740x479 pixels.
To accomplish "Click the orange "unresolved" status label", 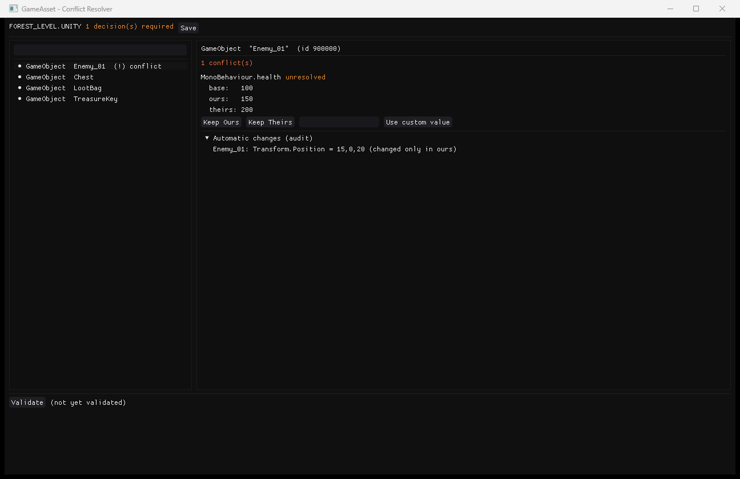I will pyautogui.click(x=305, y=77).
